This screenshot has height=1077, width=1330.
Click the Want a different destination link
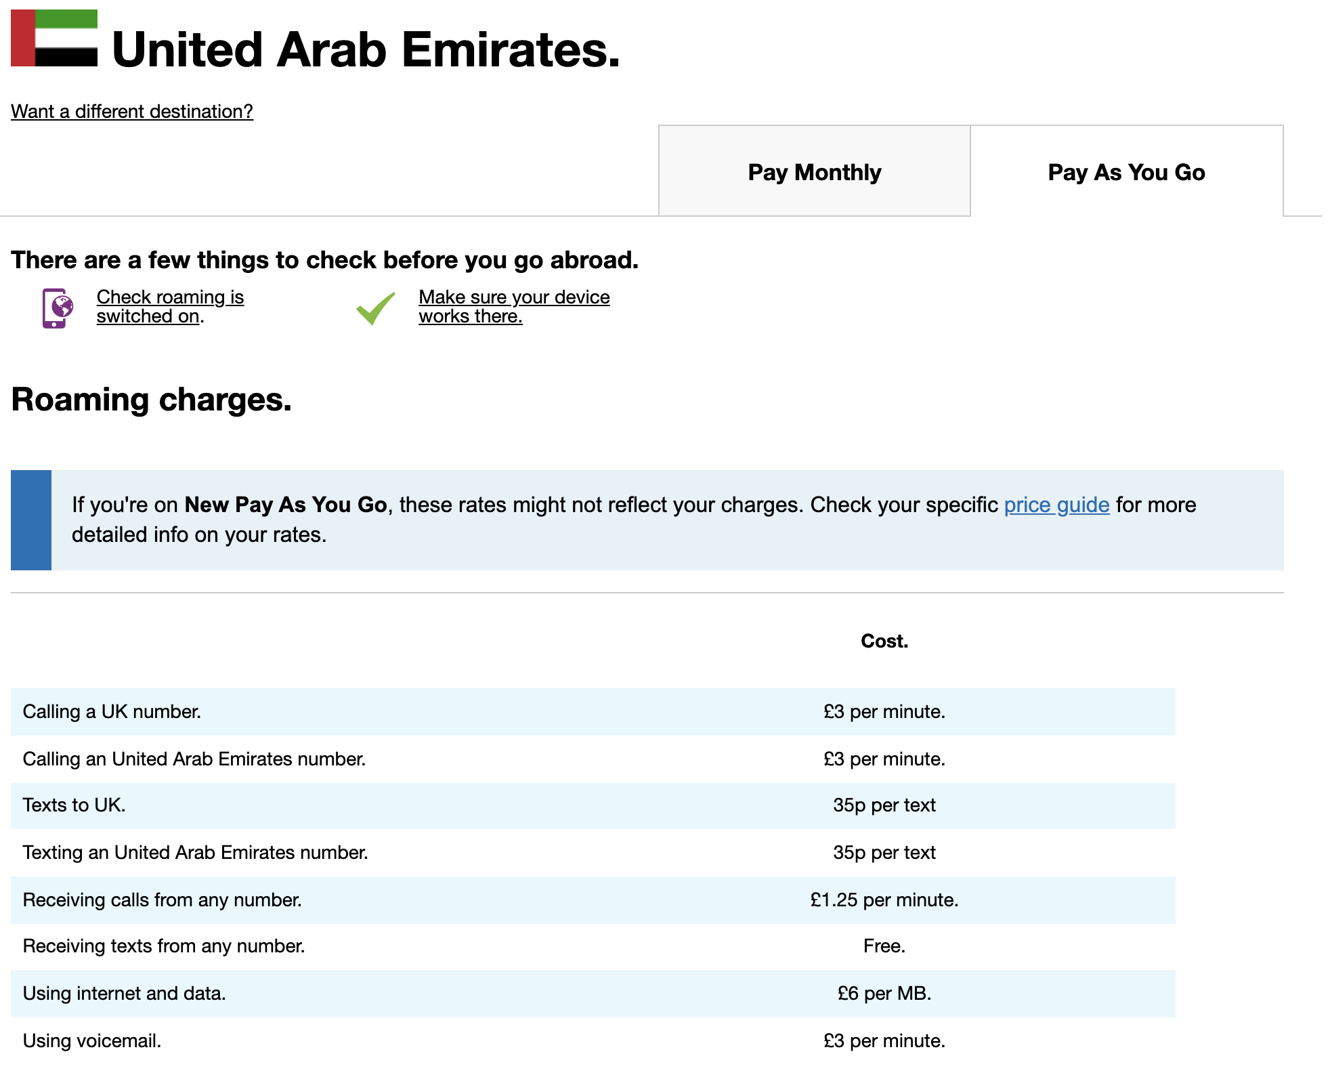click(132, 111)
